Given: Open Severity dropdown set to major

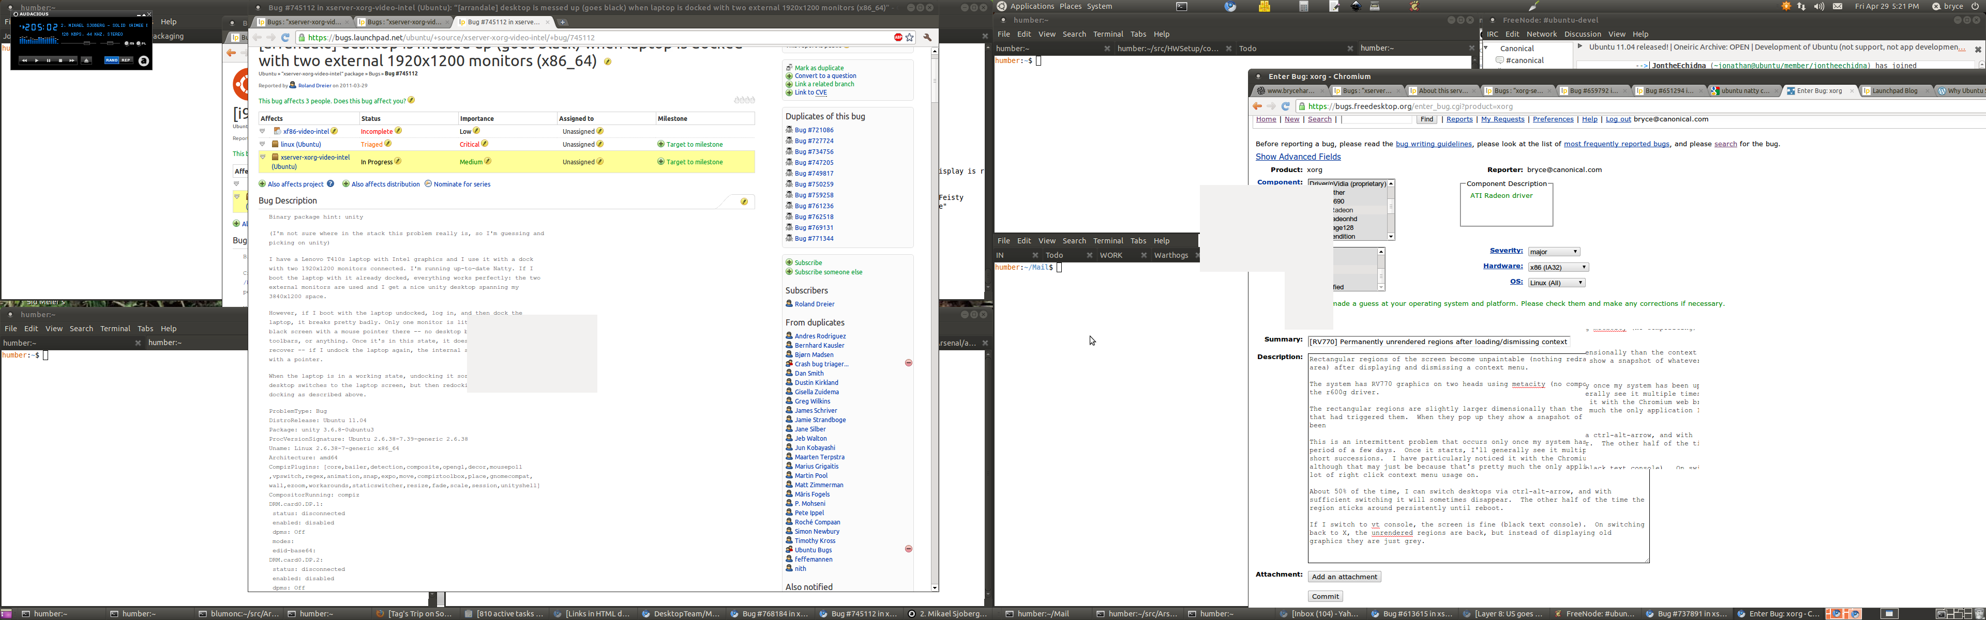Looking at the screenshot, I should pyautogui.click(x=1554, y=252).
